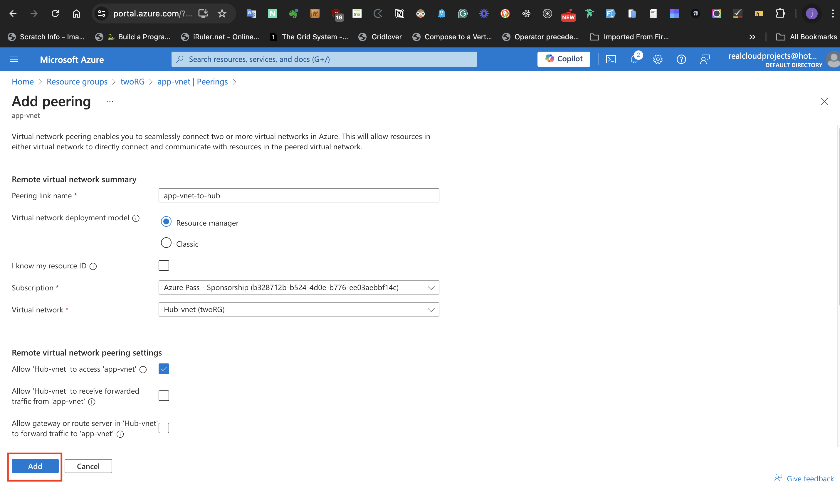The height and width of the screenshot is (501, 840).
Task: Select the Classic deployment model
Action: coord(166,243)
